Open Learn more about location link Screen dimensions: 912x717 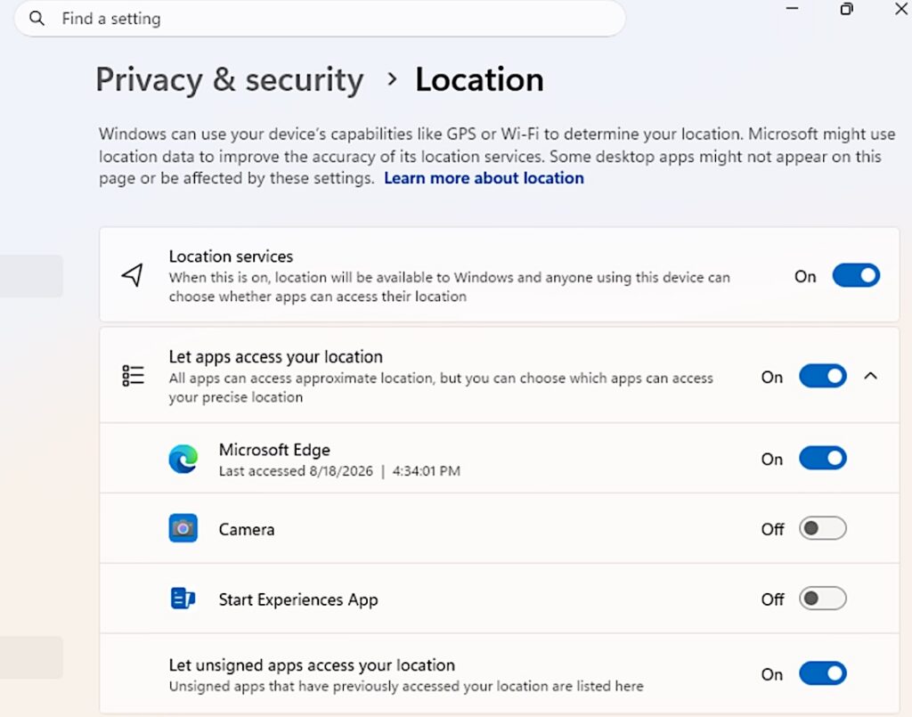(x=484, y=178)
